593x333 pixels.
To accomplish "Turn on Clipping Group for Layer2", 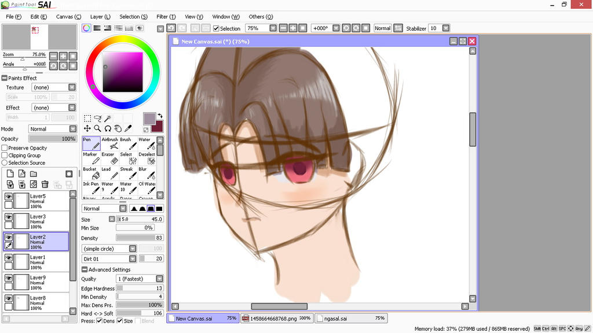I will click(x=4, y=156).
